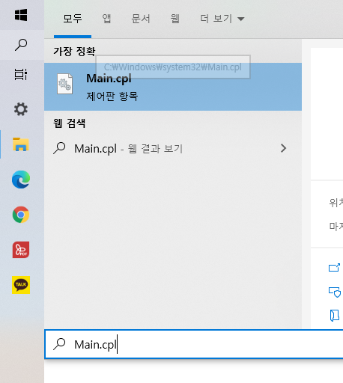343x383 pixels.
Task: Click the taskbar search magnifier icon
Action: (21, 45)
